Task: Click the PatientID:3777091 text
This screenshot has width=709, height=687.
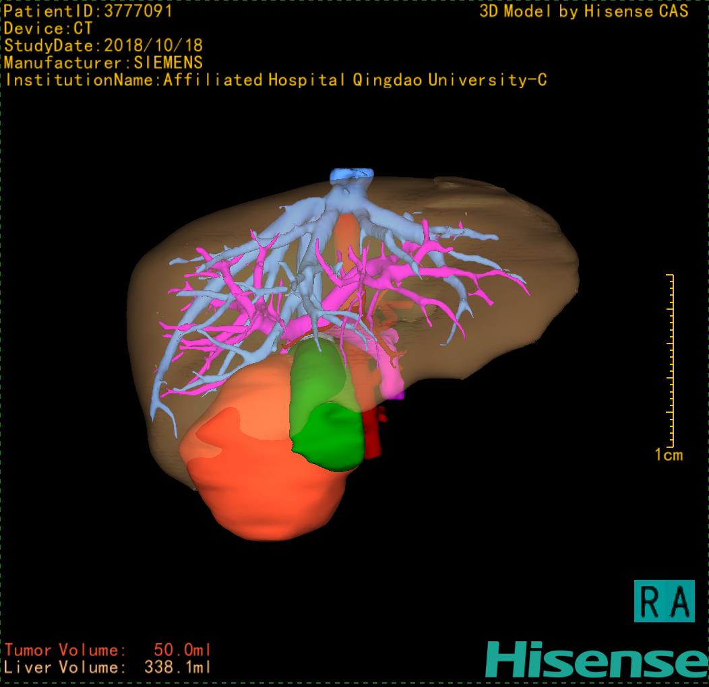Action: (88, 11)
